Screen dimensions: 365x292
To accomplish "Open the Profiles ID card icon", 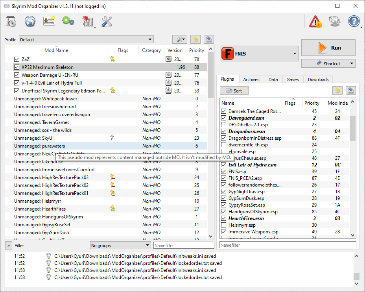I will [49, 21].
